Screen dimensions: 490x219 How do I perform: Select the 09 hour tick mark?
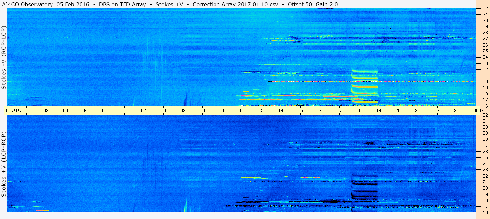click(183, 111)
